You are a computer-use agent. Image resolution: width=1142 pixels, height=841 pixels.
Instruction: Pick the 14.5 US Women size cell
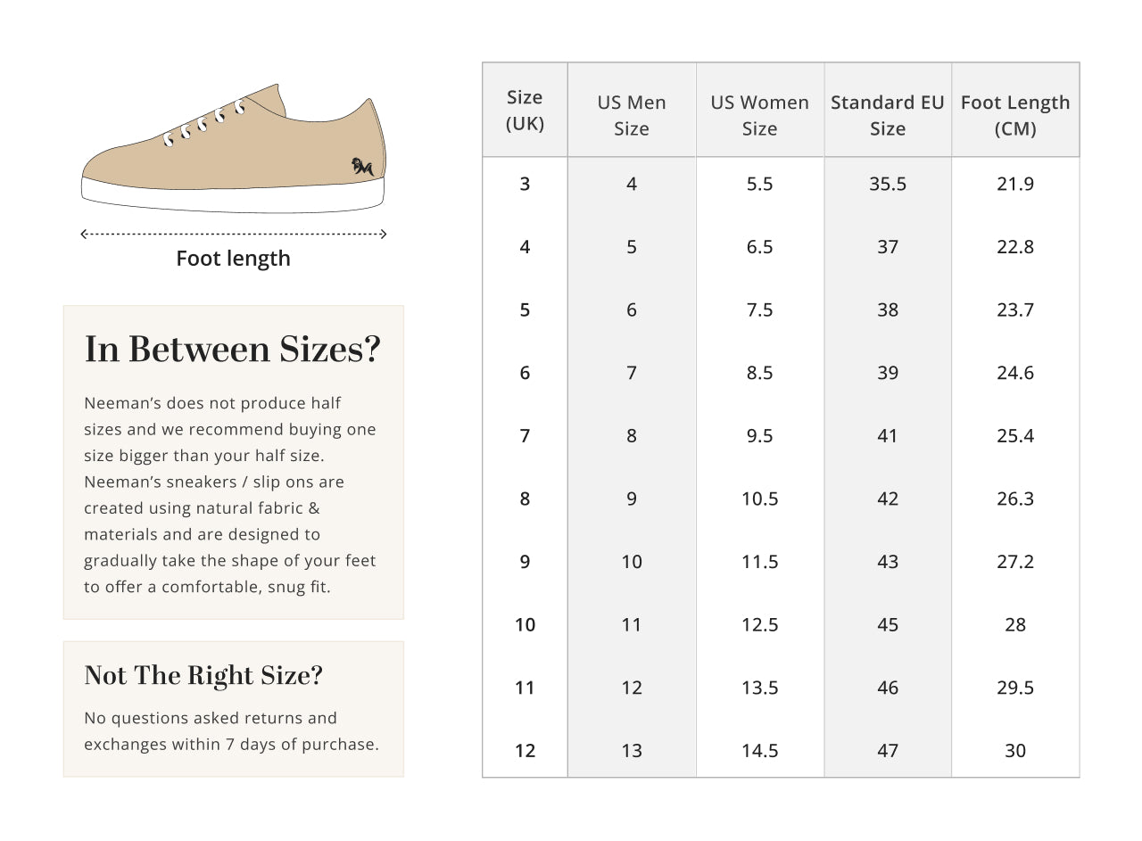759,751
